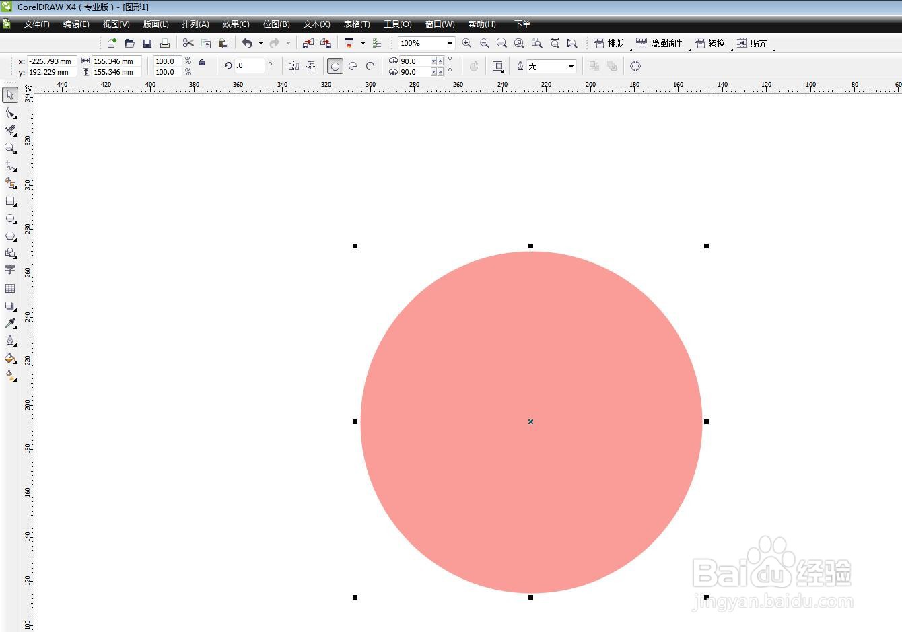Create a new document
Image resolution: width=902 pixels, height=632 pixels.
(x=112, y=43)
